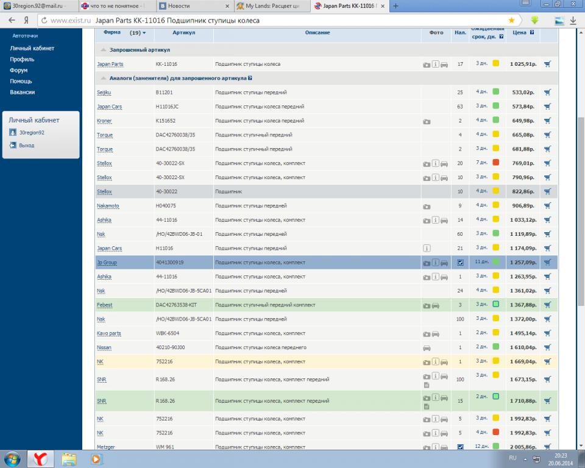The width and height of the screenshot is (585, 468).
Task: Click help icon beside Аналоги (заменители) heading
Action: tap(250, 78)
